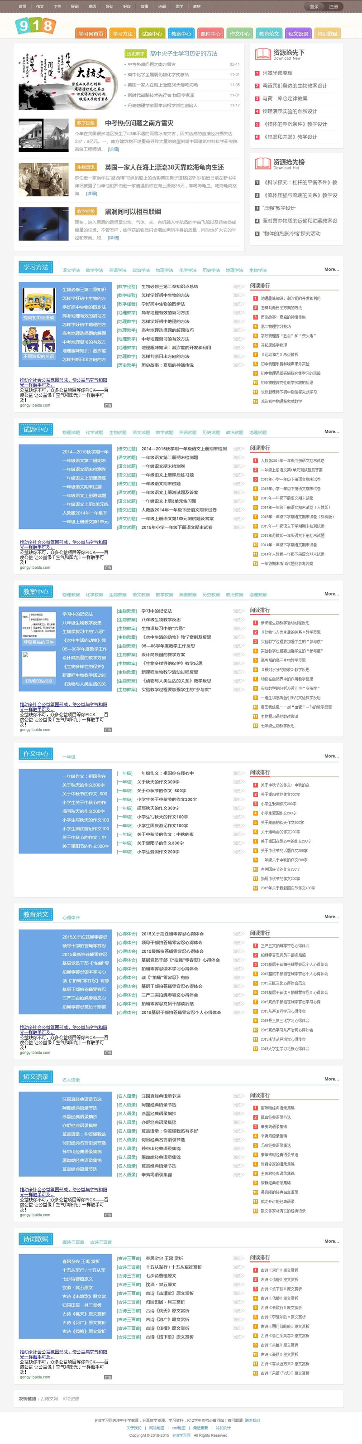Click the 918 site logo

click(x=35, y=26)
